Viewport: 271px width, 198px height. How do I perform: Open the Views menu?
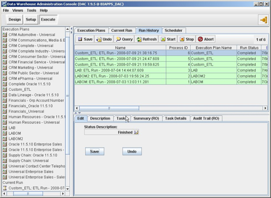(x=17, y=10)
